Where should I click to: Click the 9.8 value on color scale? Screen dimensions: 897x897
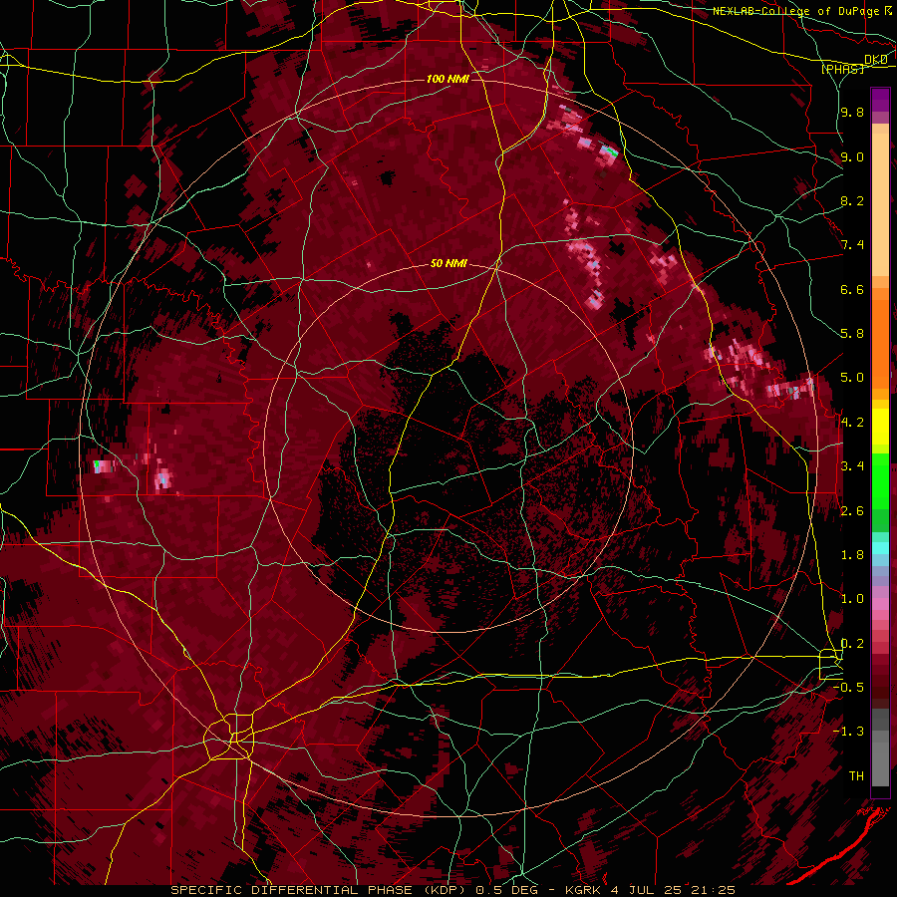[x=852, y=112]
